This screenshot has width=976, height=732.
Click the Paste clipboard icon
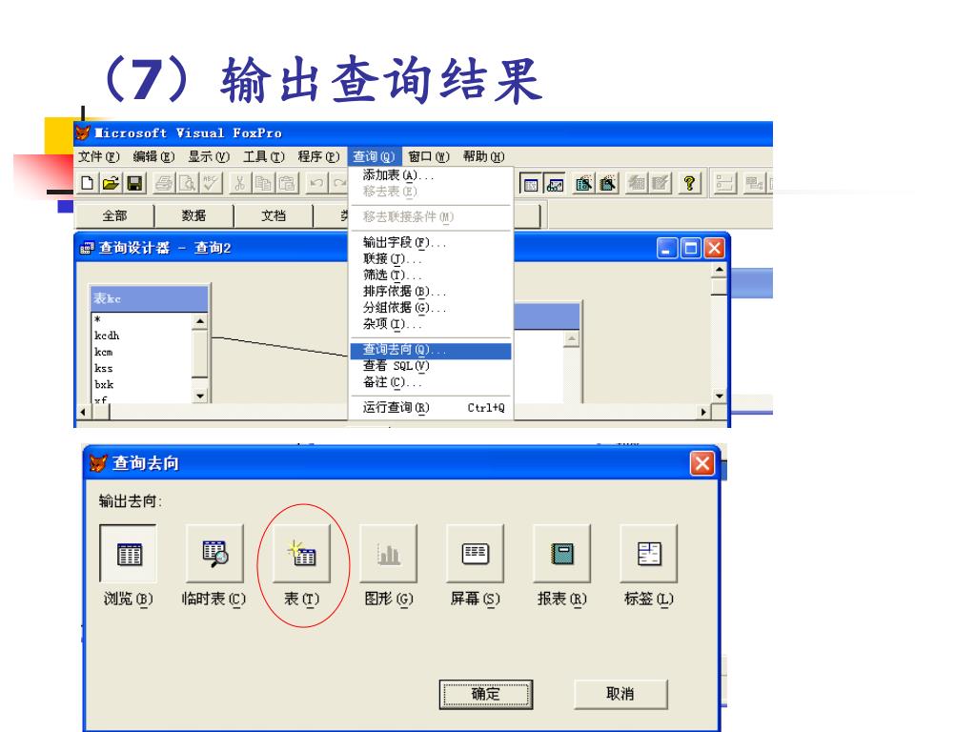[x=287, y=183]
